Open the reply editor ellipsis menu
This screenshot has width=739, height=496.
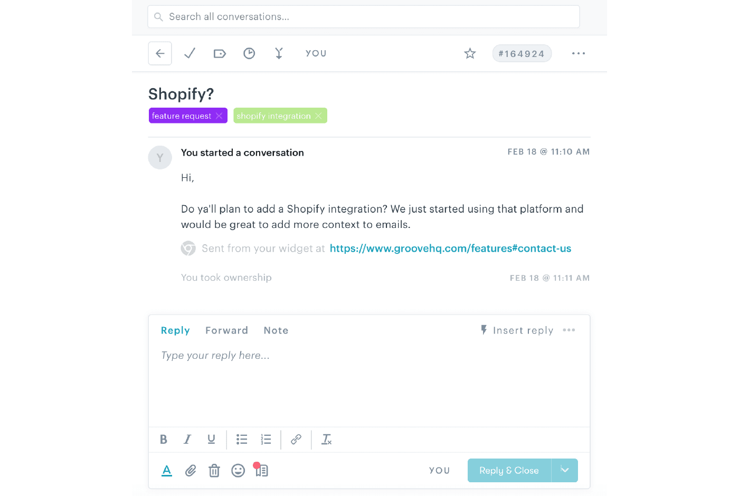point(569,330)
